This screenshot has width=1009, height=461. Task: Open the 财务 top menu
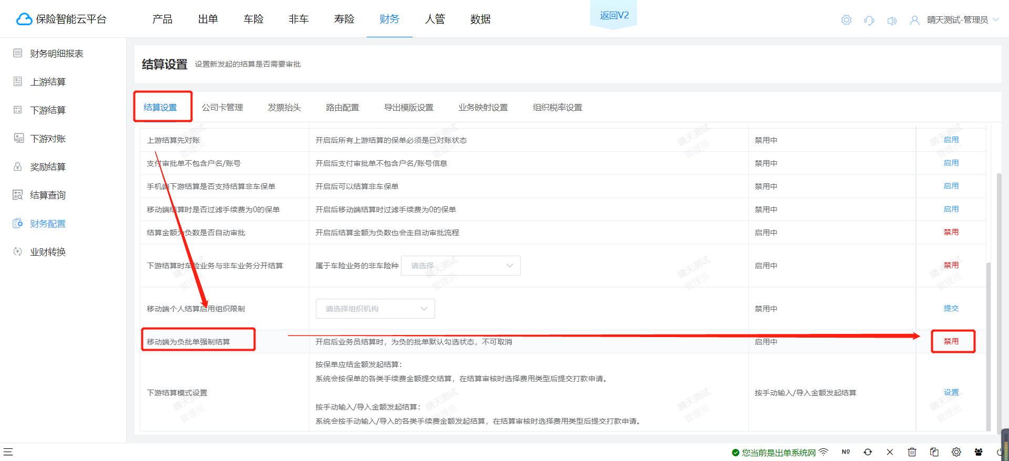[x=389, y=19]
